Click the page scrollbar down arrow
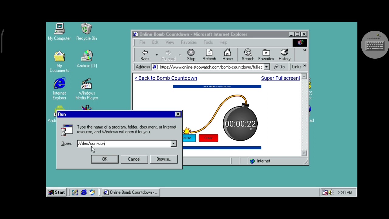Screen dimensions: 389x219 click(304, 154)
